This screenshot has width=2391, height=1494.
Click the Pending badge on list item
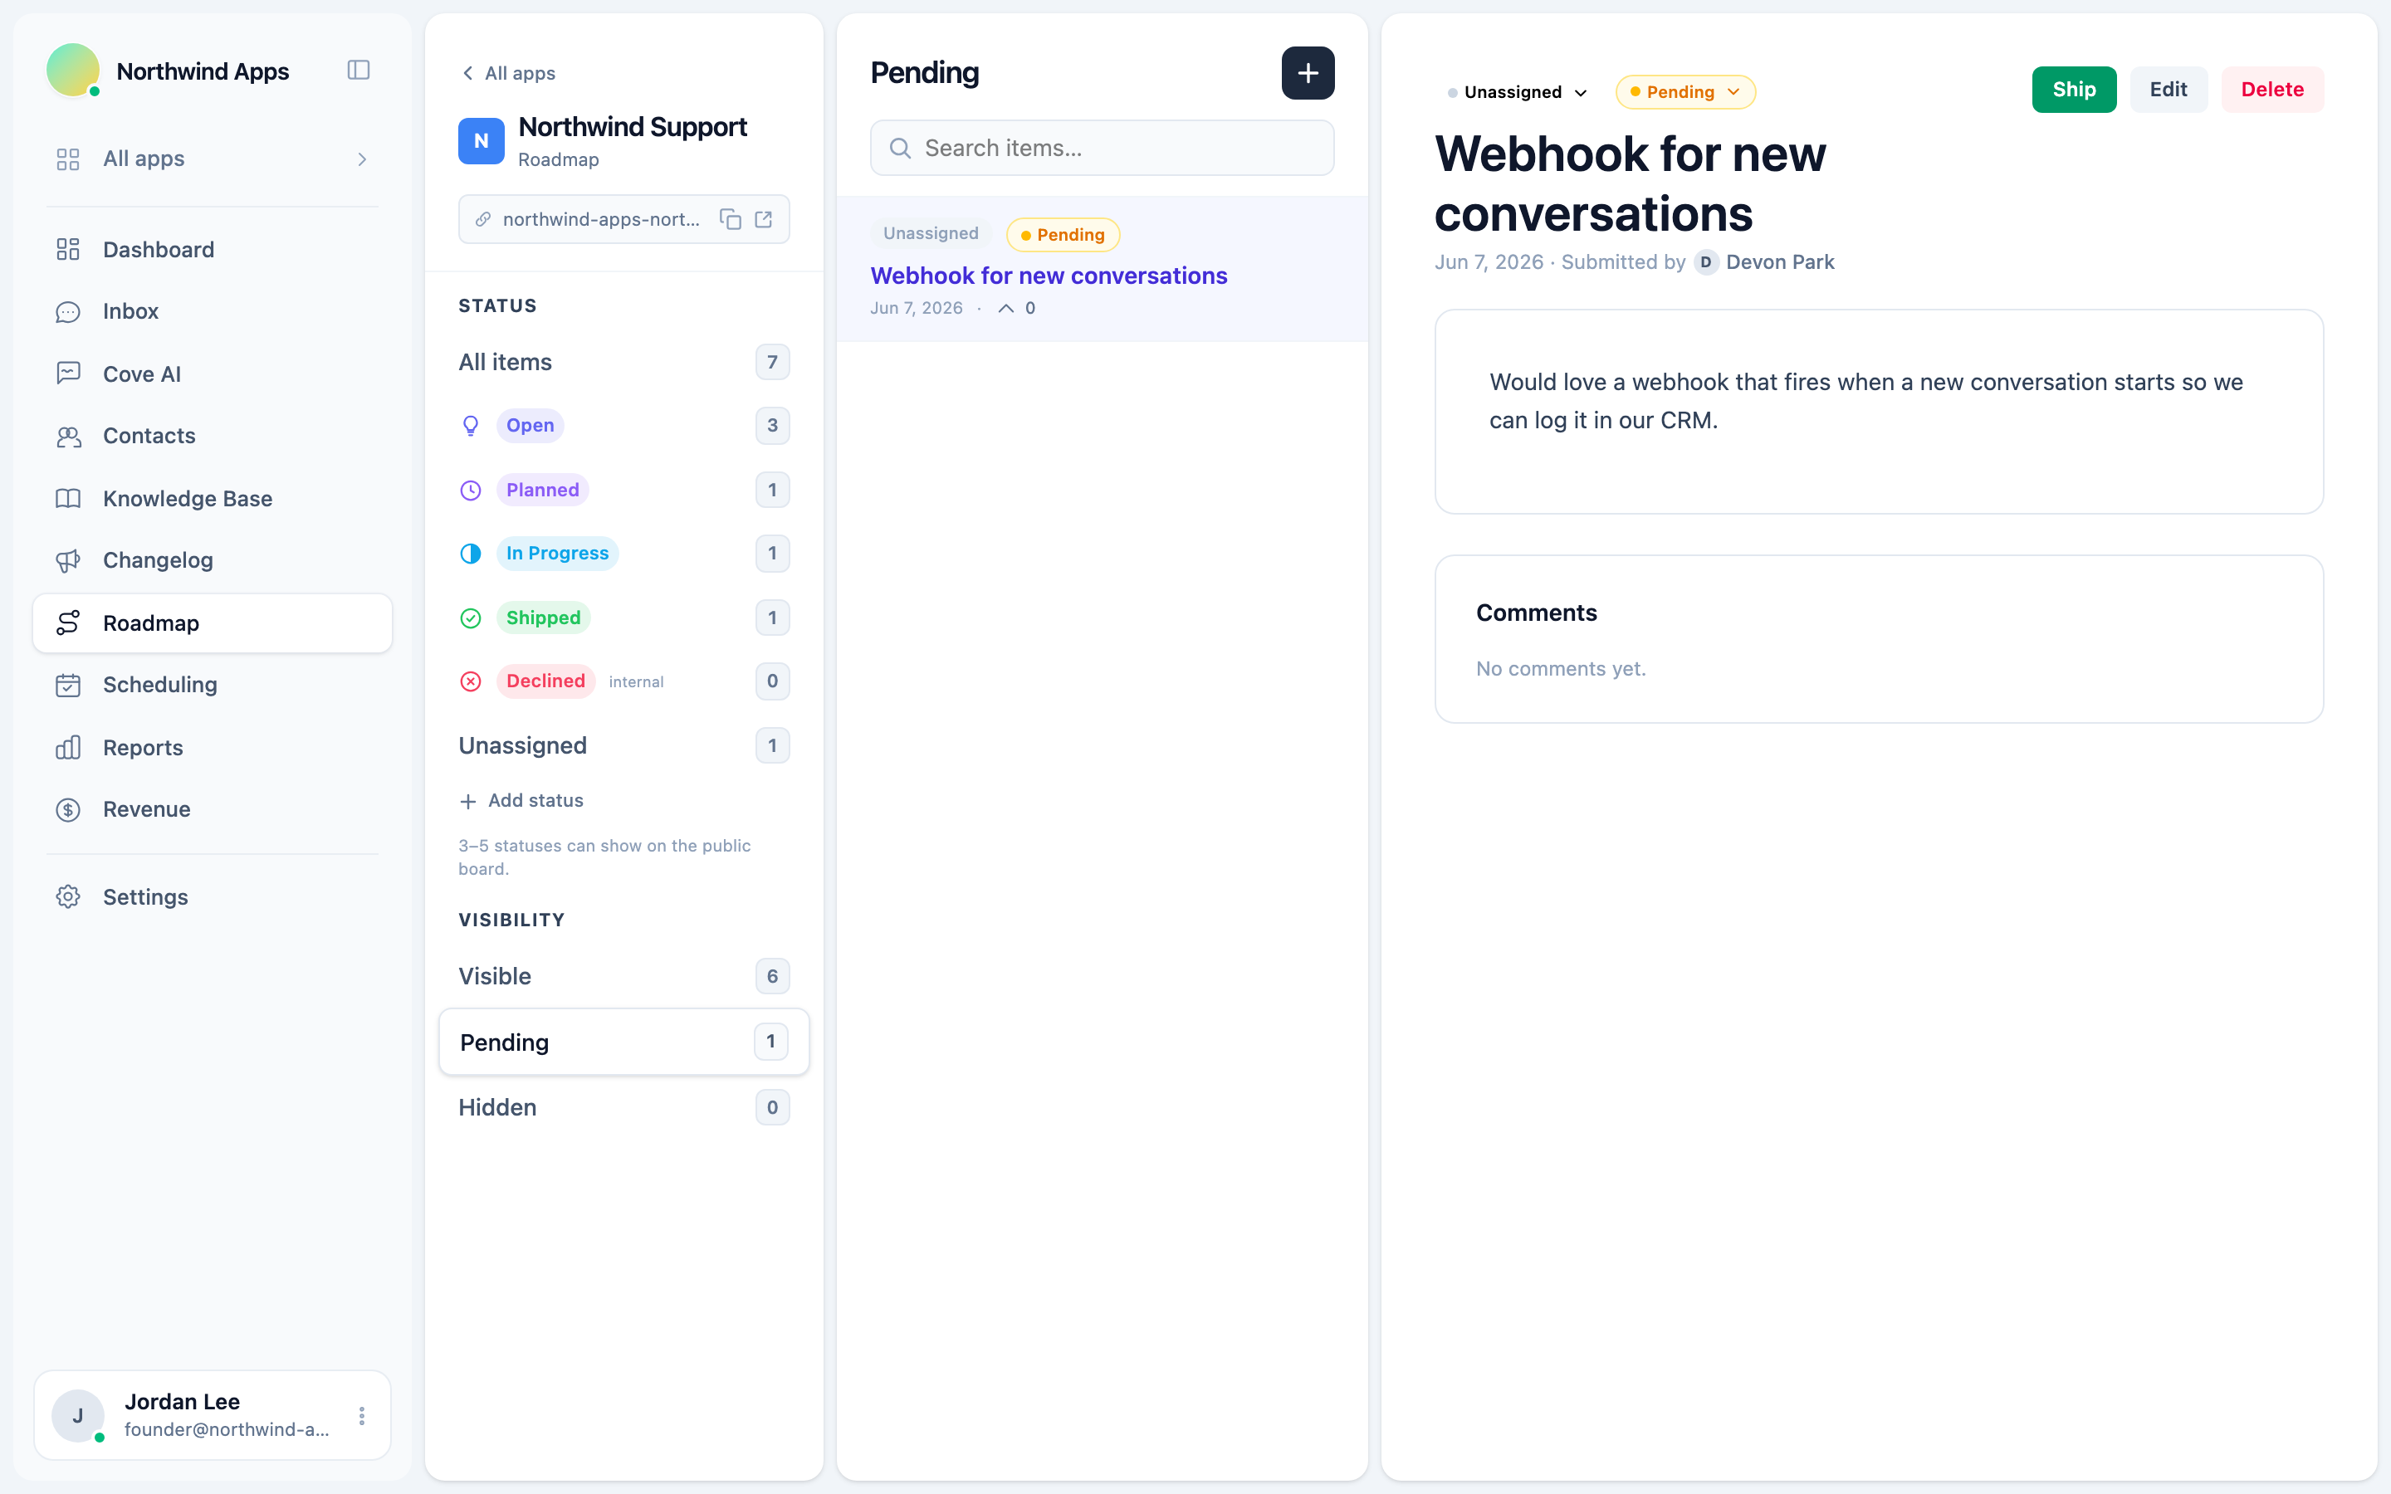click(x=1062, y=235)
